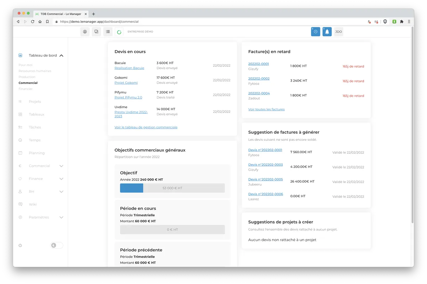Click the browser home icon
The height and width of the screenshot is (284, 427).
point(40,22)
